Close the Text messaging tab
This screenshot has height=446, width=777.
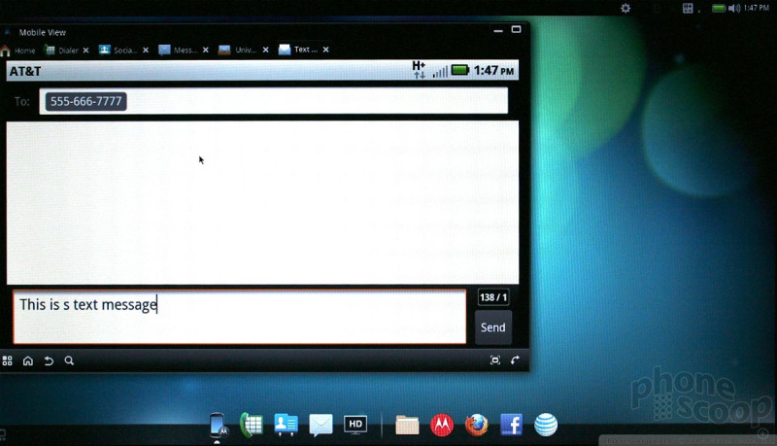pos(325,50)
